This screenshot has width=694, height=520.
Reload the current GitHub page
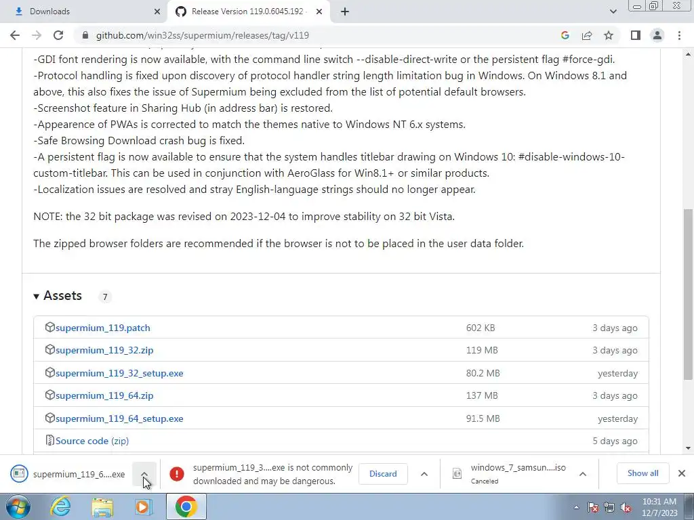(x=58, y=35)
